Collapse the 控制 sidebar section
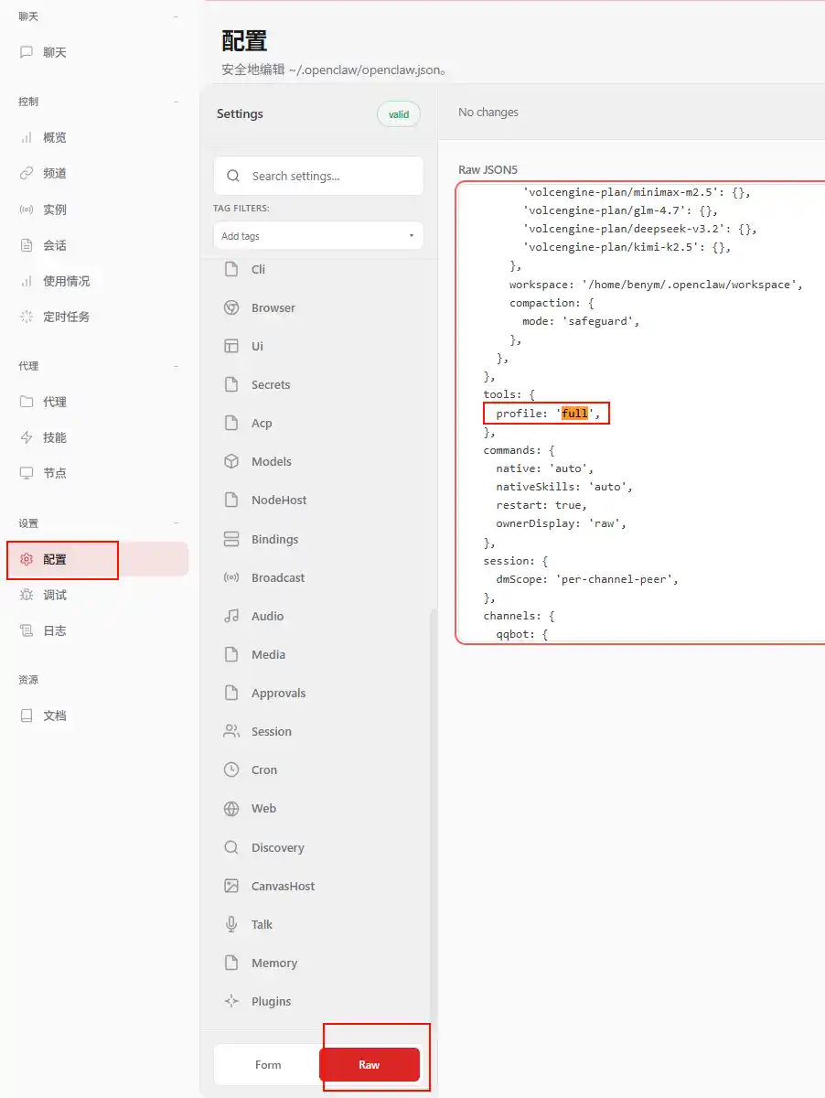Image resolution: width=825 pixels, height=1098 pixels. click(x=177, y=102)
